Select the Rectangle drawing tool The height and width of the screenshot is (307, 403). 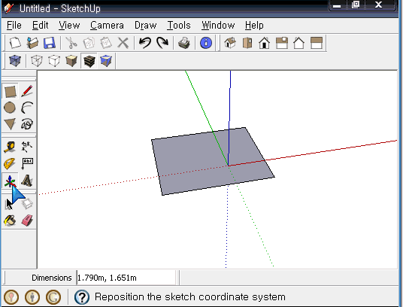(x=10, y=91)
